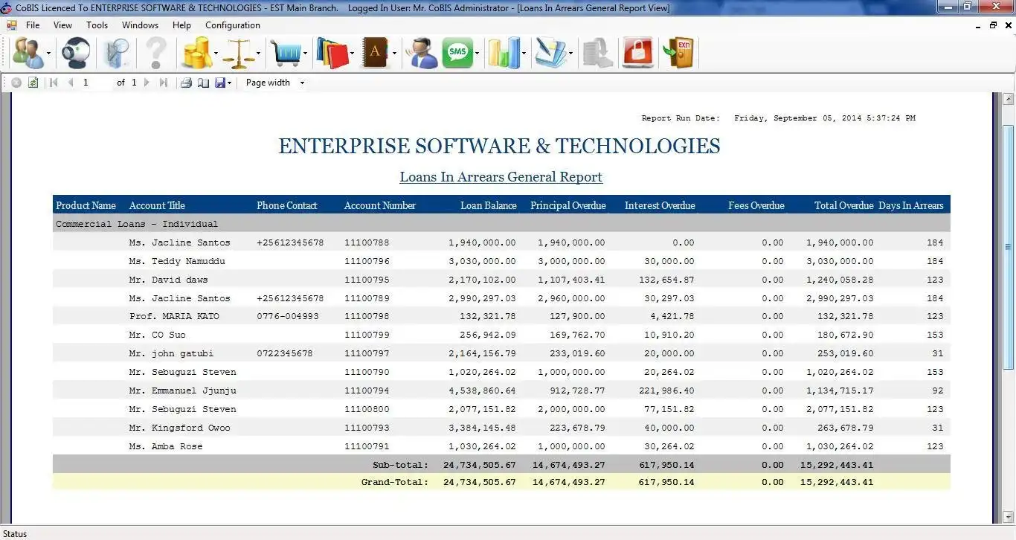Click the customer support headset icon

(x=422, y=53)
